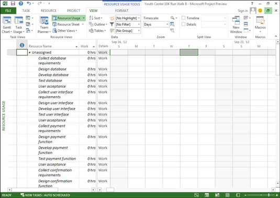Click the Timeline view selection box
This screenshot has height=198, width=280.
pos(214,18)
